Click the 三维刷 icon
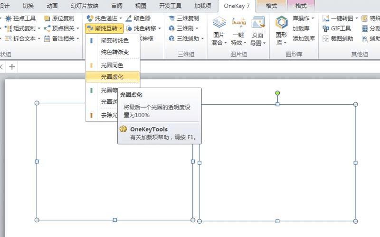Viewport: 380px width, 237px height. [x=172, y=28]
